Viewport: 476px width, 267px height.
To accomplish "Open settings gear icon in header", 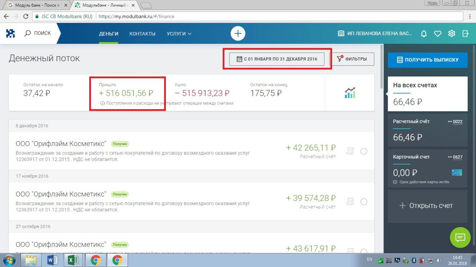I will 451,33.
